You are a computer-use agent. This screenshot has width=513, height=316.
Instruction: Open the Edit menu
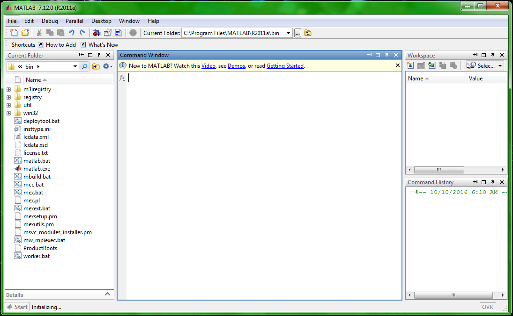(x=29, y=21)
